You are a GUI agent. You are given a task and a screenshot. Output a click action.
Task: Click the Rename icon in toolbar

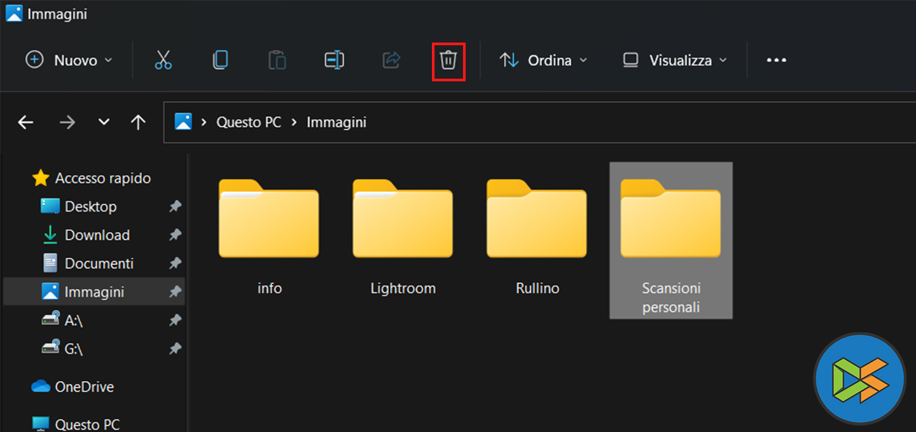pos(334,60)
